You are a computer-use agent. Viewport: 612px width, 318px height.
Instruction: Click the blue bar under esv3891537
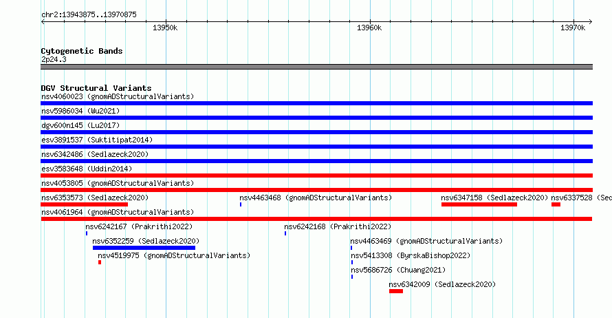[316, 147]
